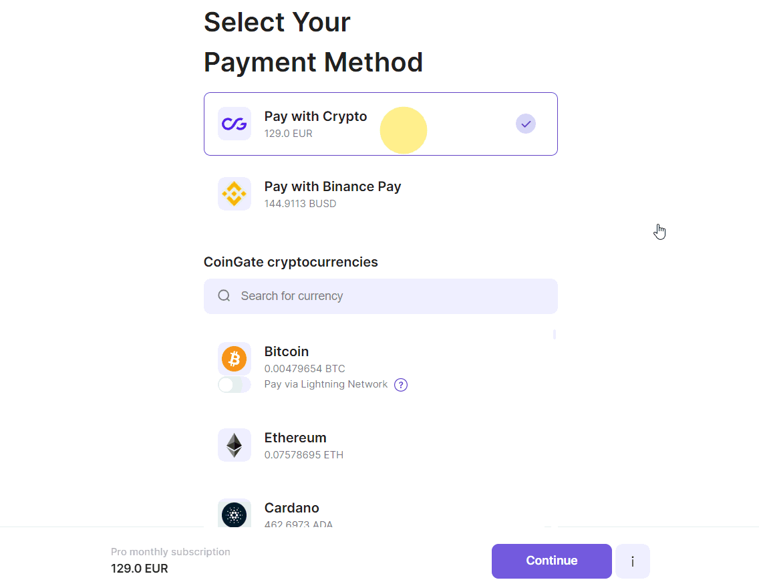Select the Bitcoin currency name

tap(287, 351)
